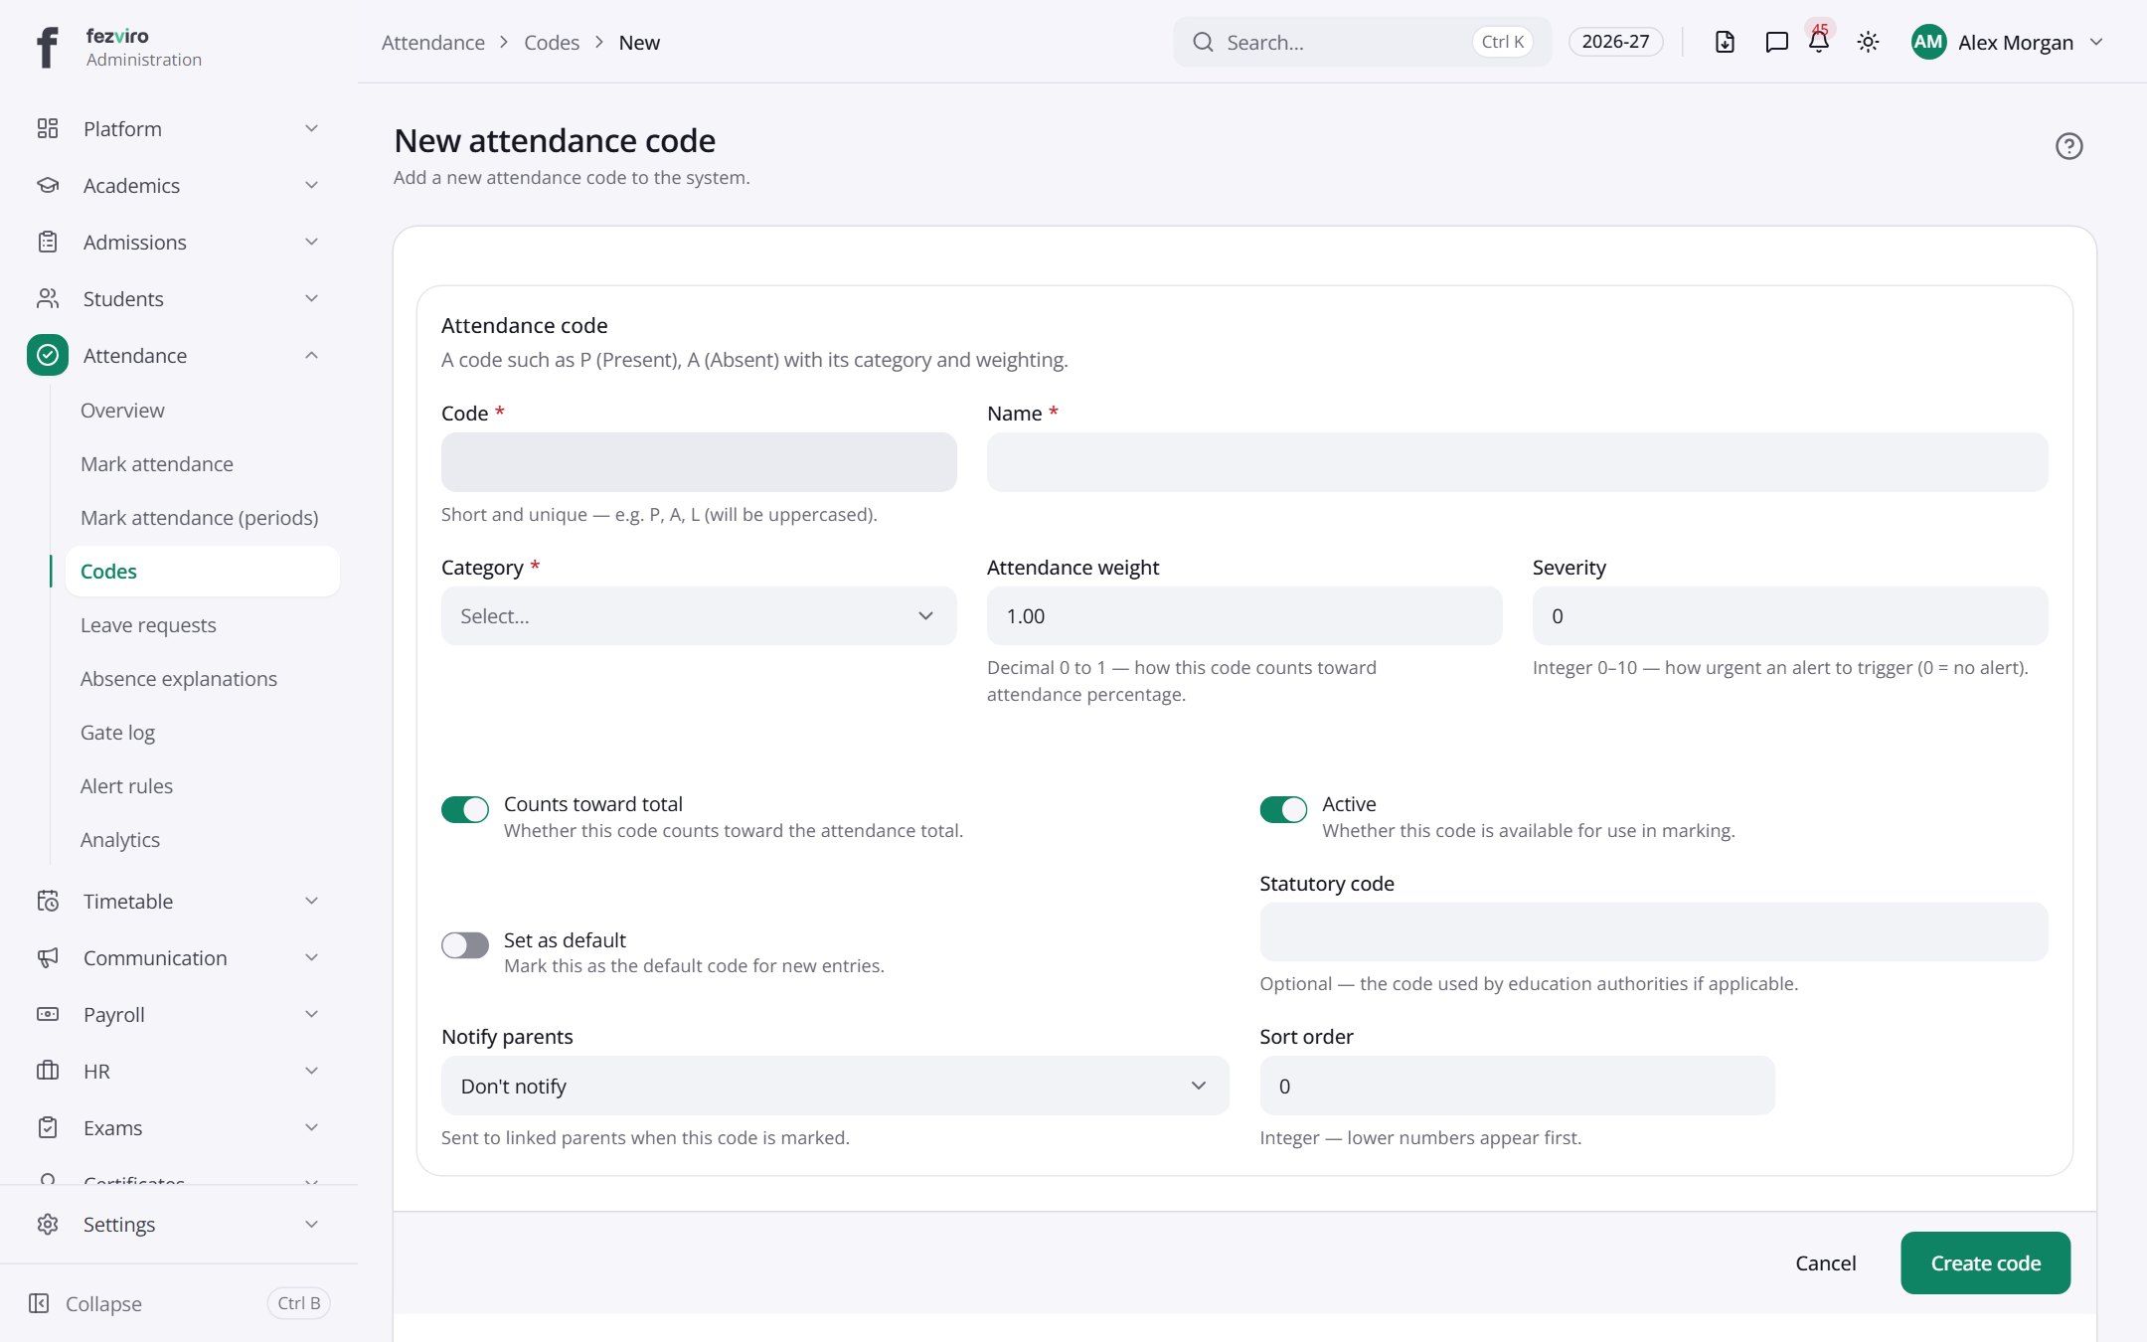Disable the Counts toward total toggle

[465, 809]
